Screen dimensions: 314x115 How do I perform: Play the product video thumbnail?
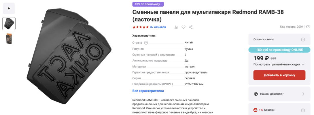(x=9, y=8)
